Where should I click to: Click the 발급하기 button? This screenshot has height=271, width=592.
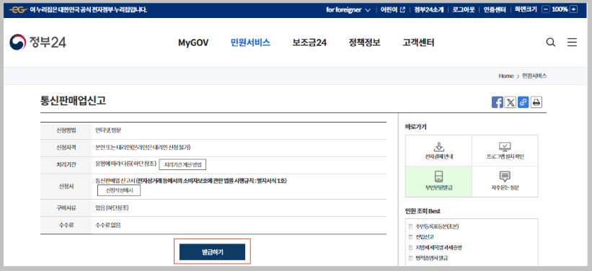pos(212,252)
